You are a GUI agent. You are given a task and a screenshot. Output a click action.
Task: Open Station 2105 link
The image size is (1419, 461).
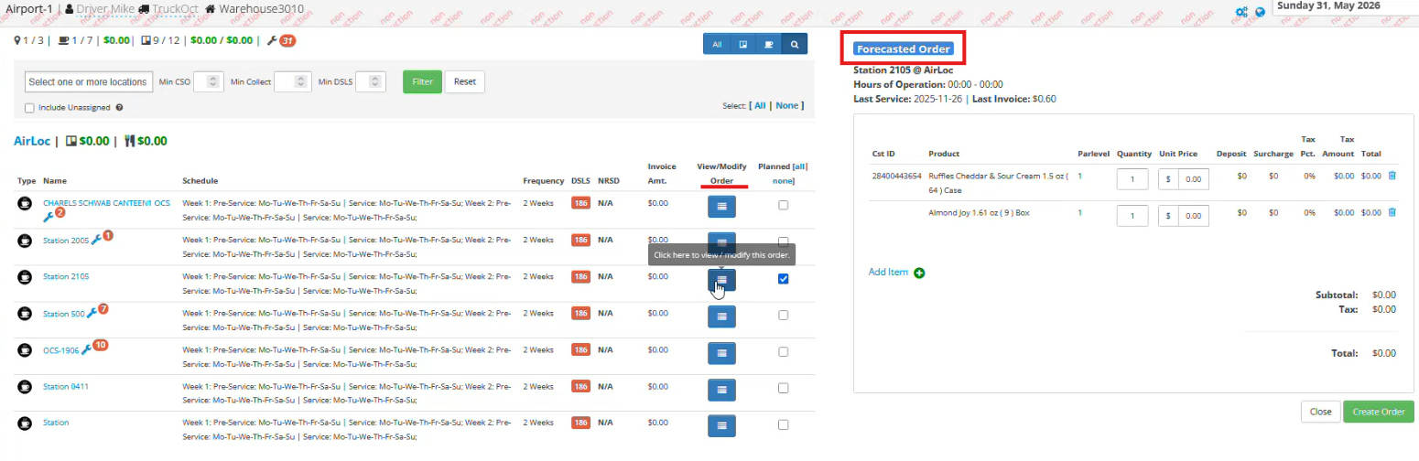pos(66,276)
